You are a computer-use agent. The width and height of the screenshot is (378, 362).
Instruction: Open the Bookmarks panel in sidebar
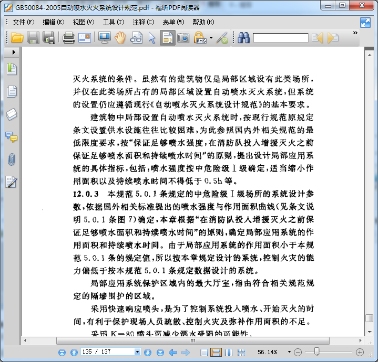click(x=12, y=69)
